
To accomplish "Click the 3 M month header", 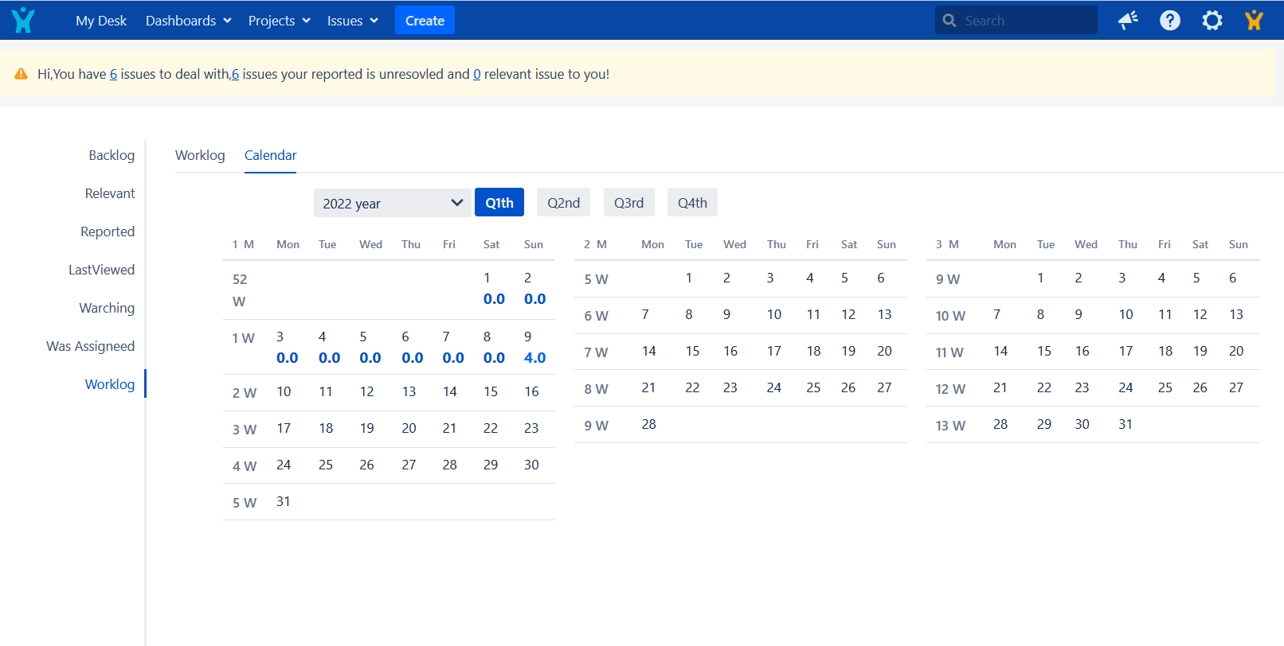I will click(x=947, y=244).
